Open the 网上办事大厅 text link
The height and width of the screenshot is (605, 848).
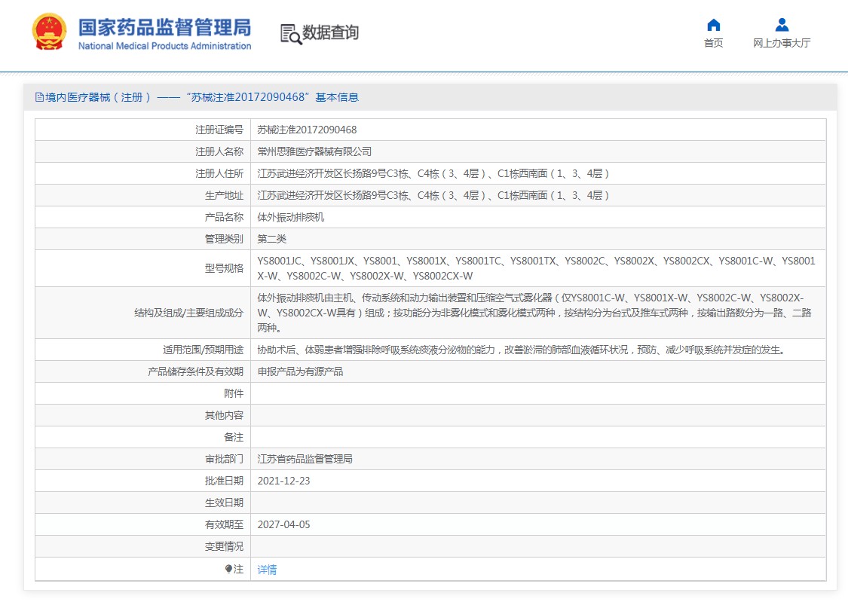click(782, 43)
